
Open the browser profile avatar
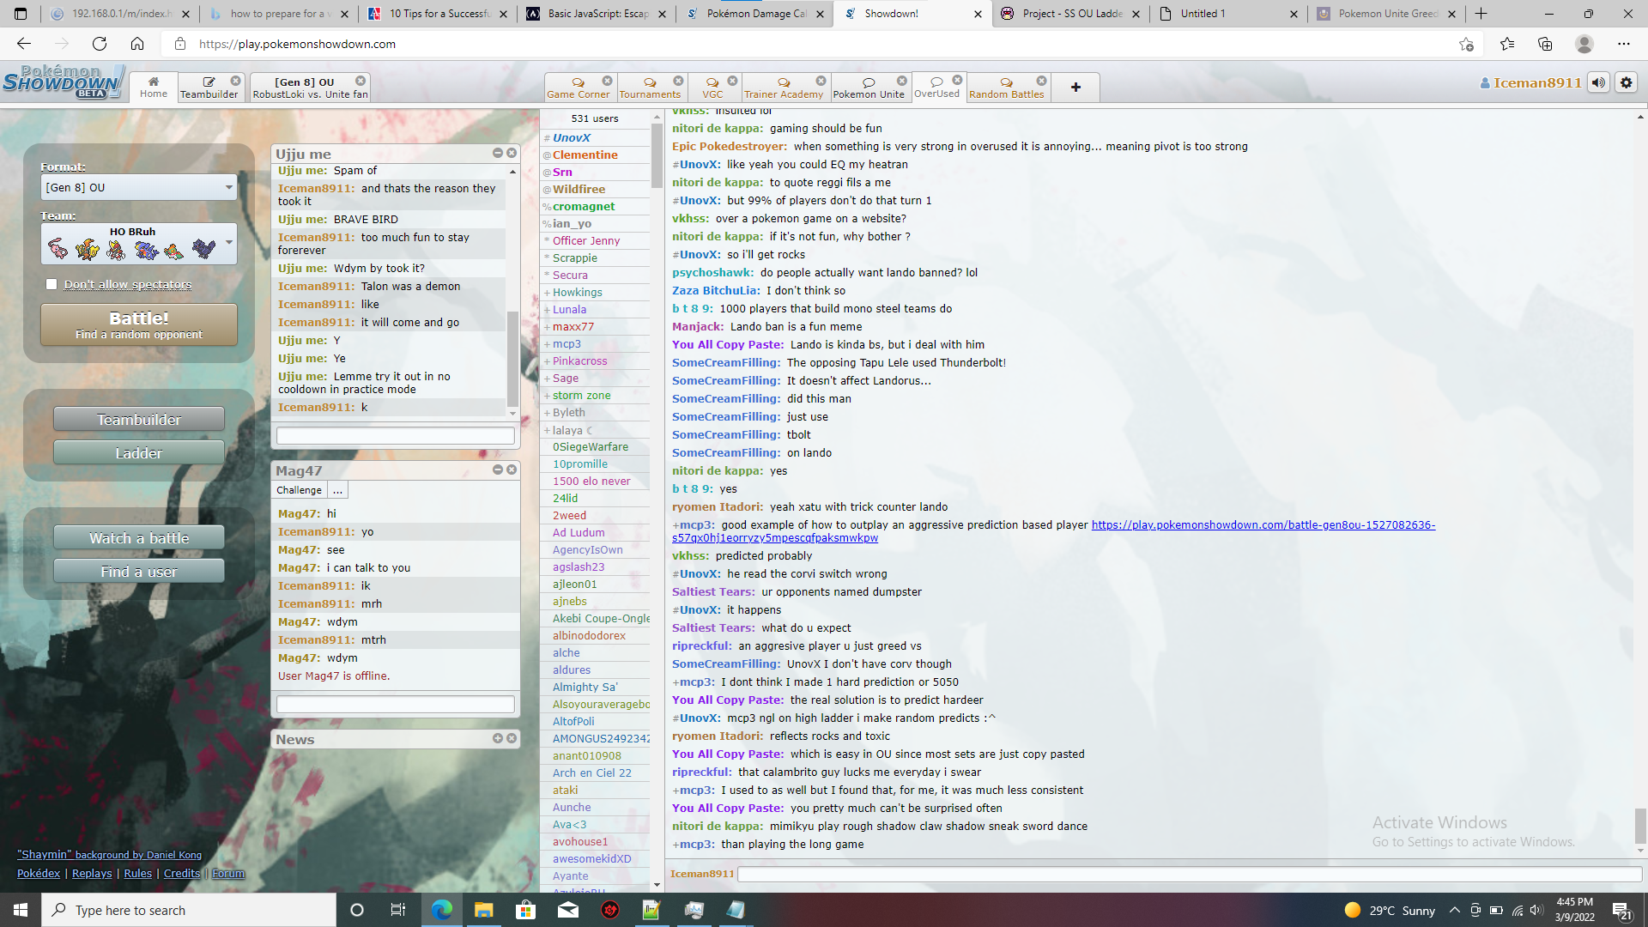click(1584, 44)
